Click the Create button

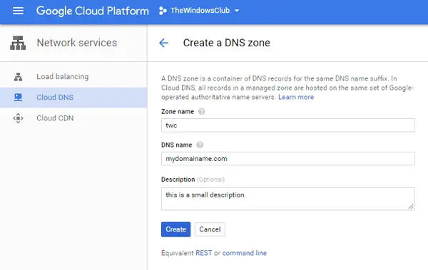point(175,229)
